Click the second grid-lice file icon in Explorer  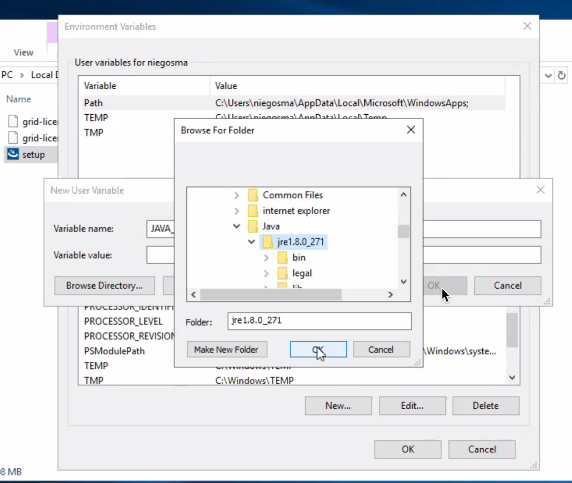pyautogui.click(x=13, y=138)
